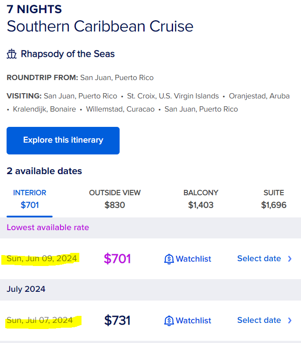Click the $731 July sailing price
301x343 pixels.
tap(117, 320)
